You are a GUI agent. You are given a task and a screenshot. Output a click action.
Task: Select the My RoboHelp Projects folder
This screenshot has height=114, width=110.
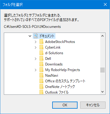[x=63, y=70]
